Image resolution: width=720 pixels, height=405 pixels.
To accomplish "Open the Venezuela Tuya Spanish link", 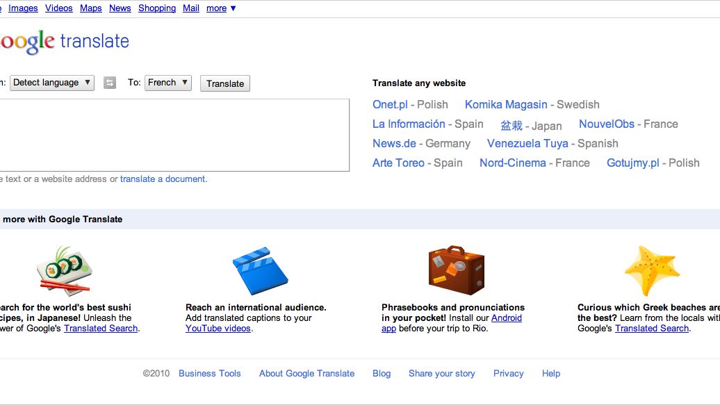I will (527, 144).
